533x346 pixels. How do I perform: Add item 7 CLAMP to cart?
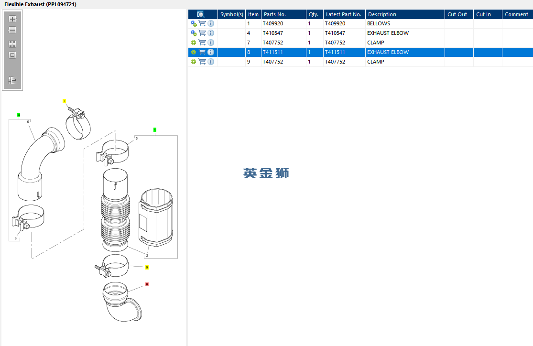pos(202,43)
